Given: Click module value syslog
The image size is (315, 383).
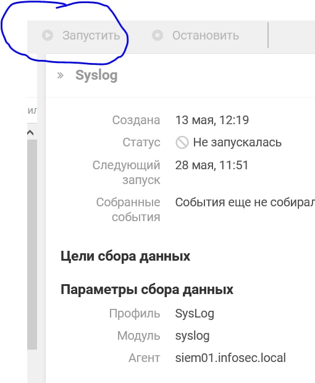Looking at the screenshot, I should tap(193, 336).
